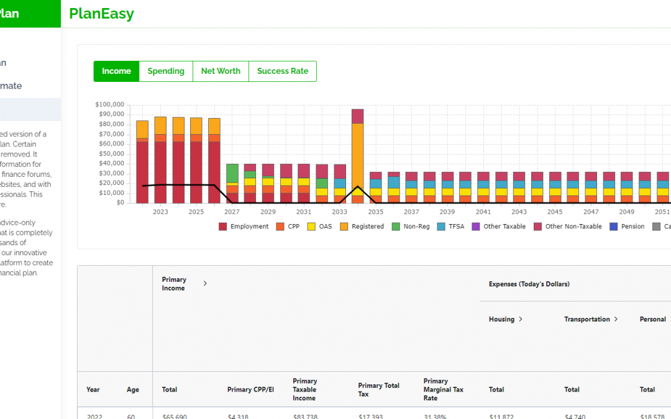Toggle CPP legend swatch
The image size is (671, 419).
point(280,227)
